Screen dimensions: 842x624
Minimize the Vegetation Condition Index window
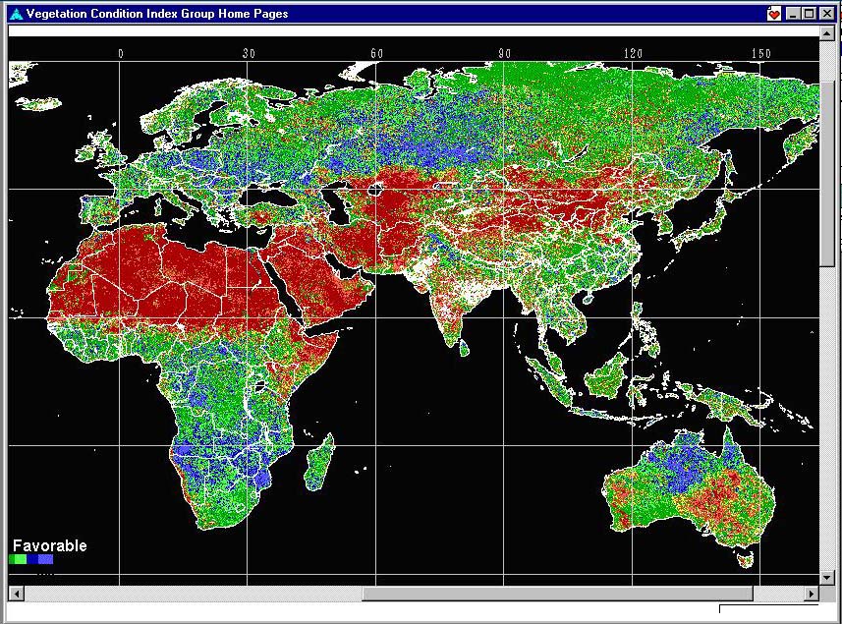793,14
